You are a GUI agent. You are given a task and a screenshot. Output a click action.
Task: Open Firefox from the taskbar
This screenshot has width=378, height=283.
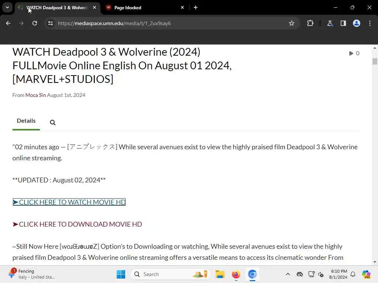click(x=236, y=274)
